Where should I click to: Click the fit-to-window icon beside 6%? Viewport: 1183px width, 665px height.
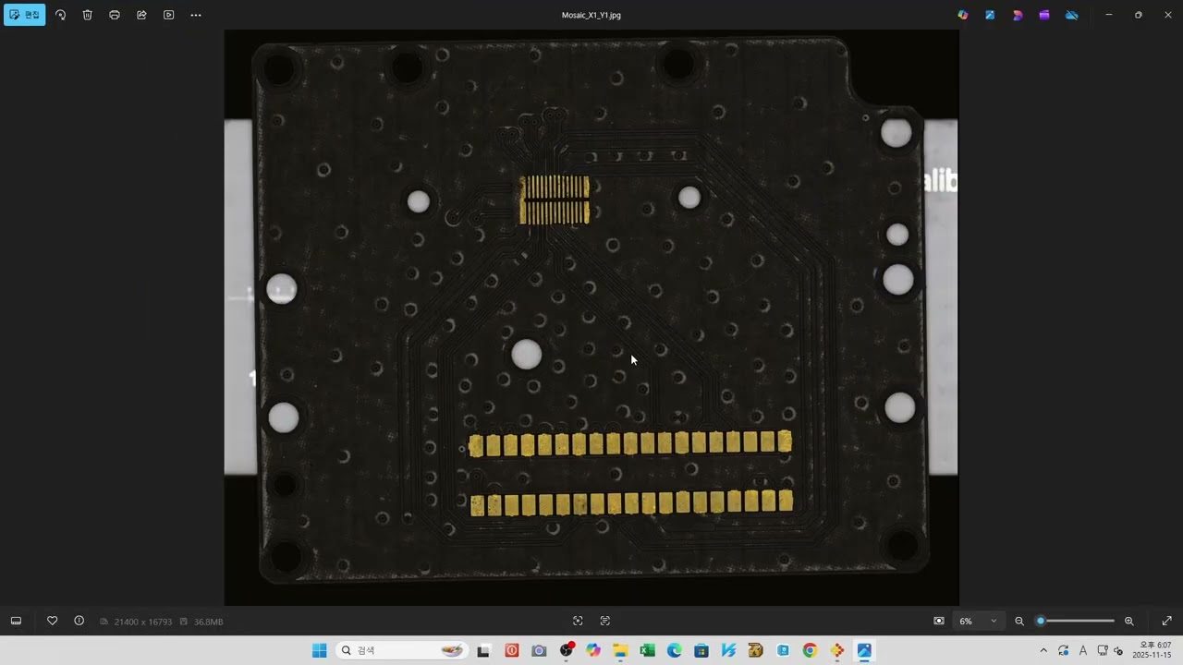click(x=939, y=621)
